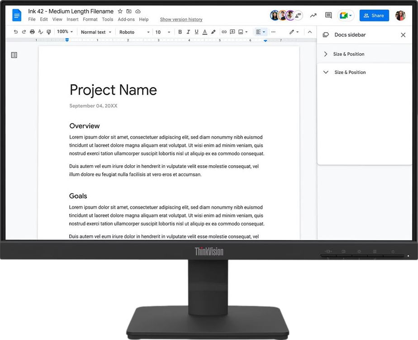Screen dimensions: 418x340
Task: Open the File menu
Action: click(x=32, y=19)
